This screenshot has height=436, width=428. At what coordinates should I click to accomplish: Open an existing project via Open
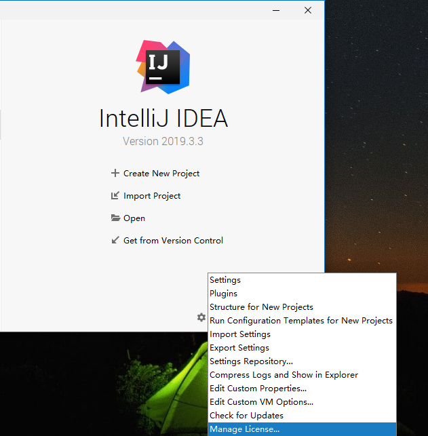134,218
